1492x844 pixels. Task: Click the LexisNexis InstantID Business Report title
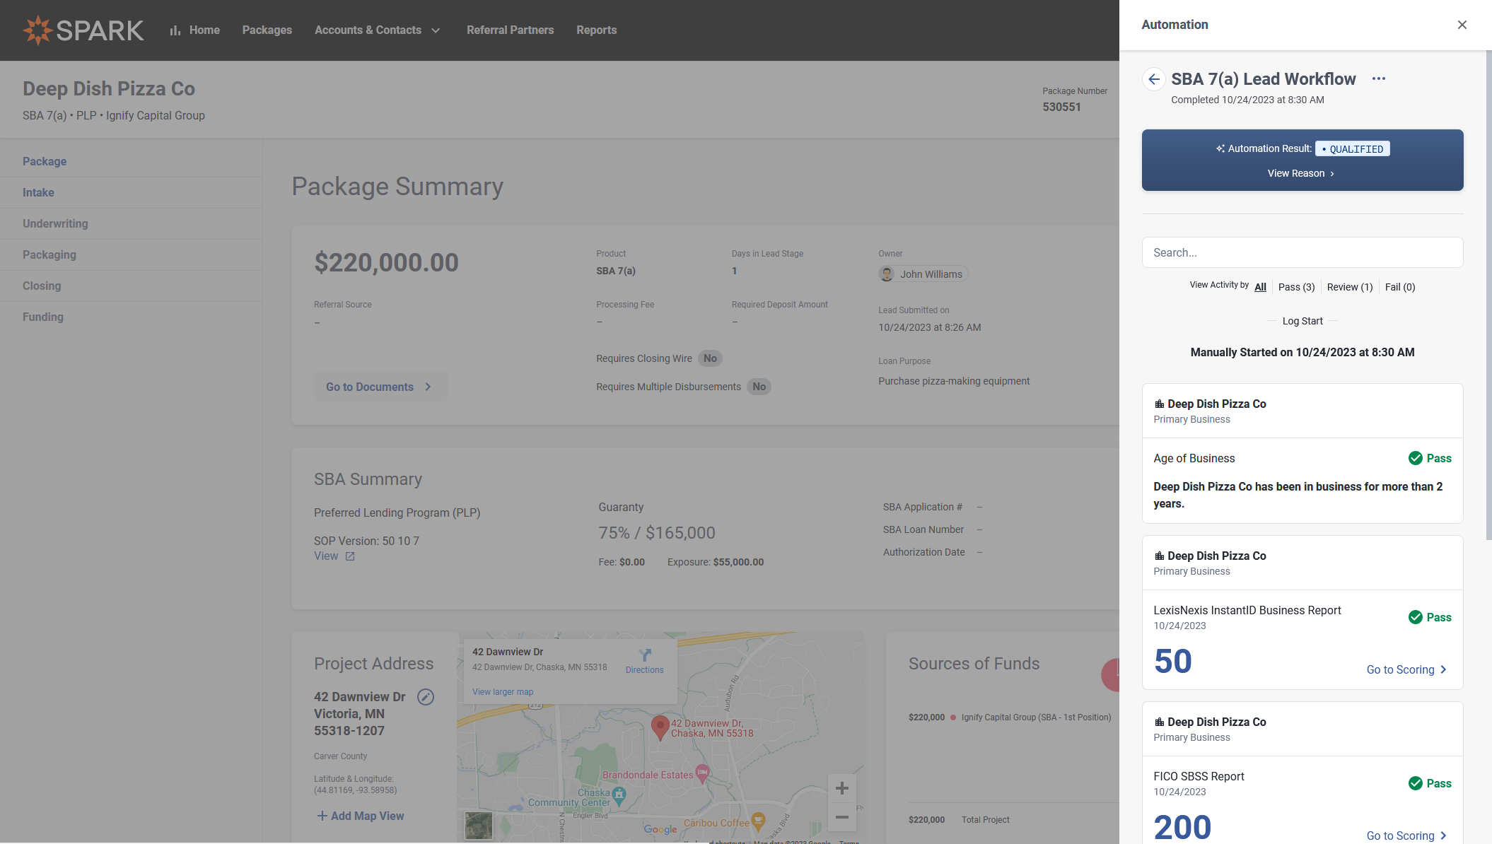[x=1247, y=611]
